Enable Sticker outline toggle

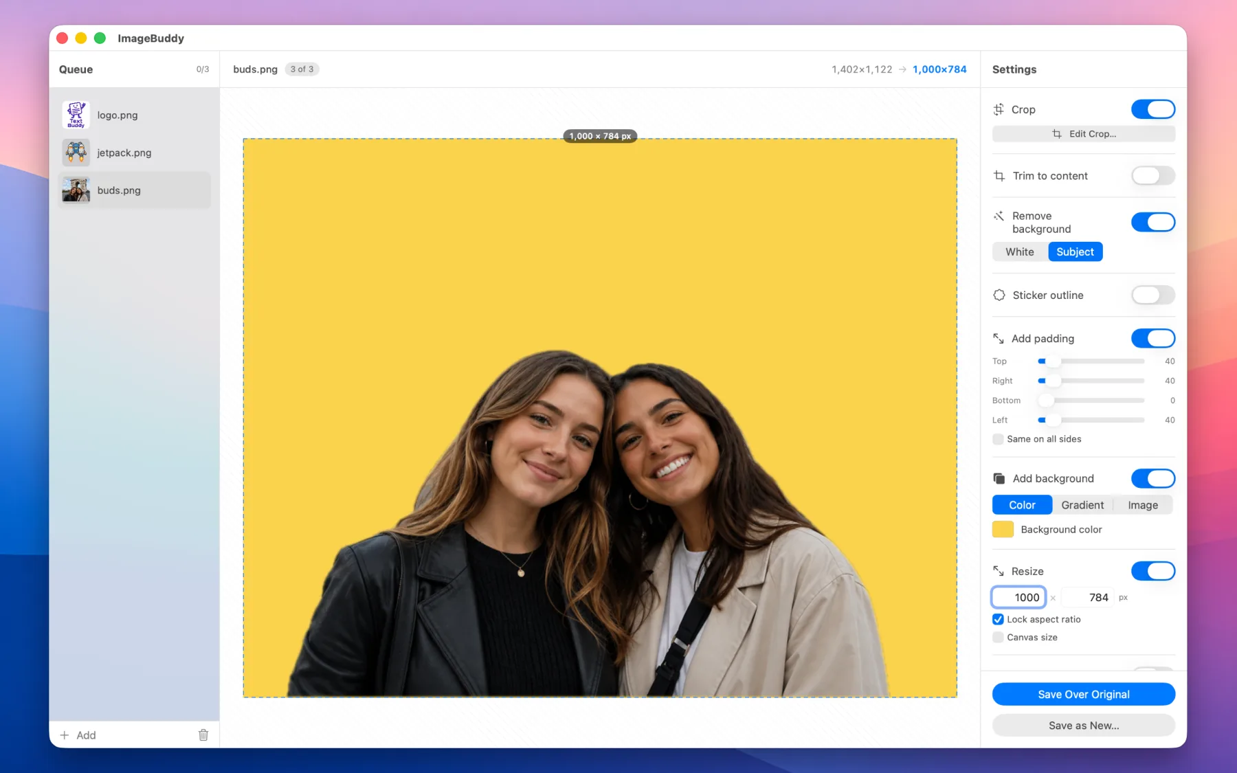coord(1152,295)
